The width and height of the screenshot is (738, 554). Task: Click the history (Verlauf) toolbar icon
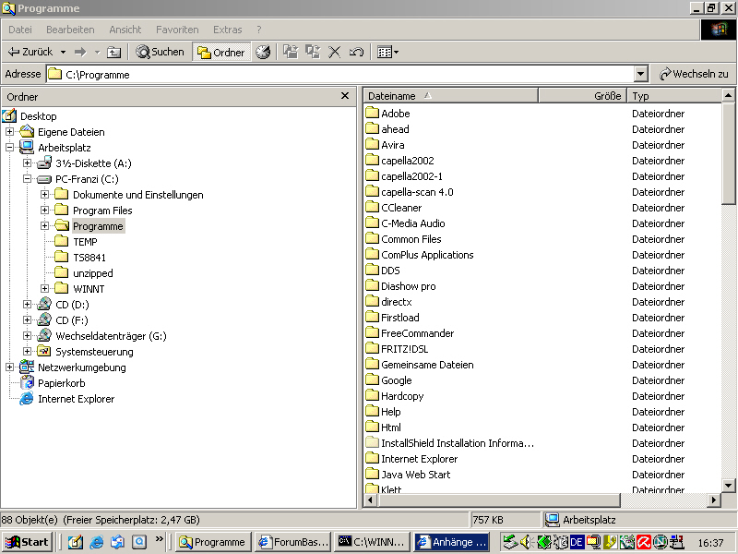tap(263, 52)
